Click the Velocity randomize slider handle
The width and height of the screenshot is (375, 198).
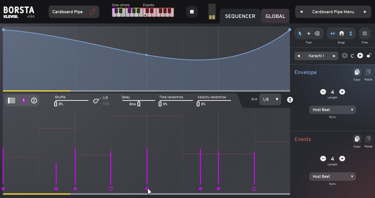point(198,104)
